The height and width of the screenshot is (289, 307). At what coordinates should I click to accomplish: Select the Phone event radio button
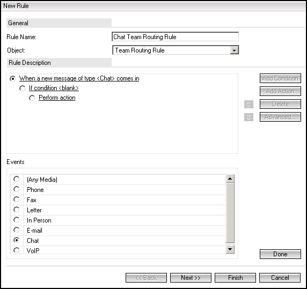click(17, 189)
